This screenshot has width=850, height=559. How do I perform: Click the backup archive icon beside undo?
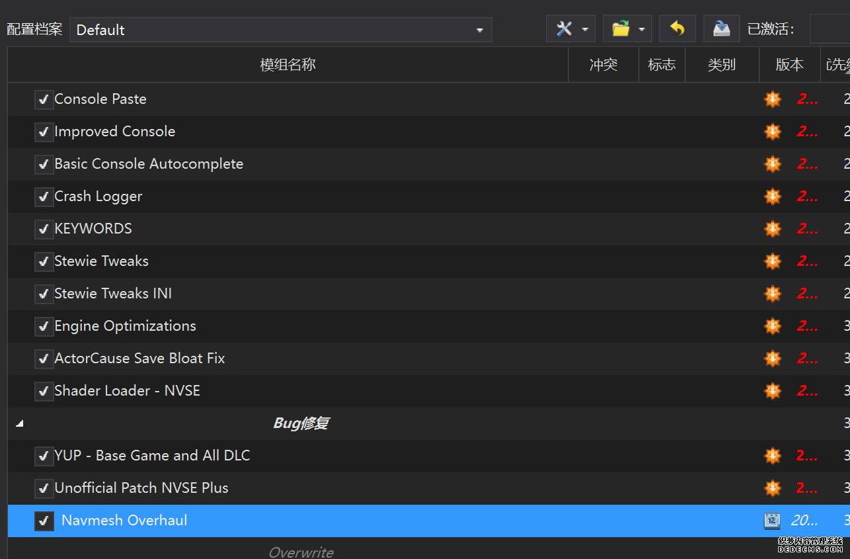721,28
